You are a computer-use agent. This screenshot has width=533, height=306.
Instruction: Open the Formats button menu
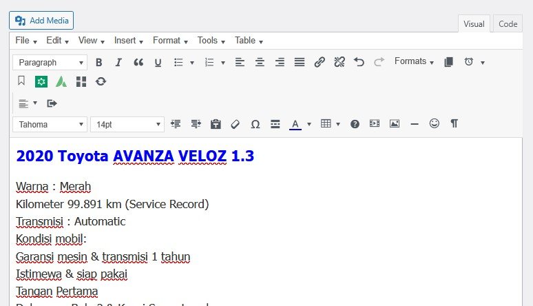click(414, 61)
